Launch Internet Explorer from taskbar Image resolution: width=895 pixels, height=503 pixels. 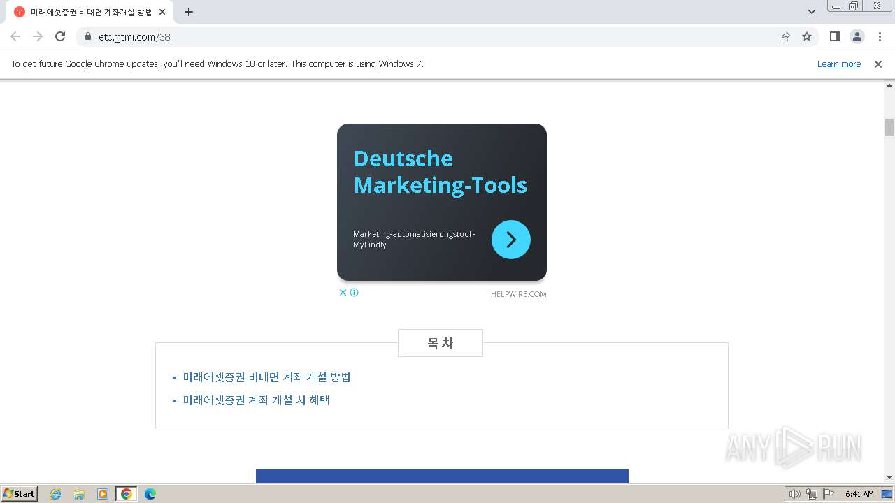point(55,494)
